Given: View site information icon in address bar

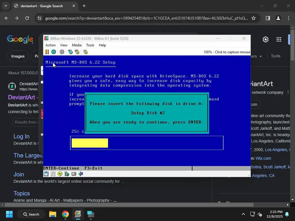Looking at the screenshot, I should point(39,18).
